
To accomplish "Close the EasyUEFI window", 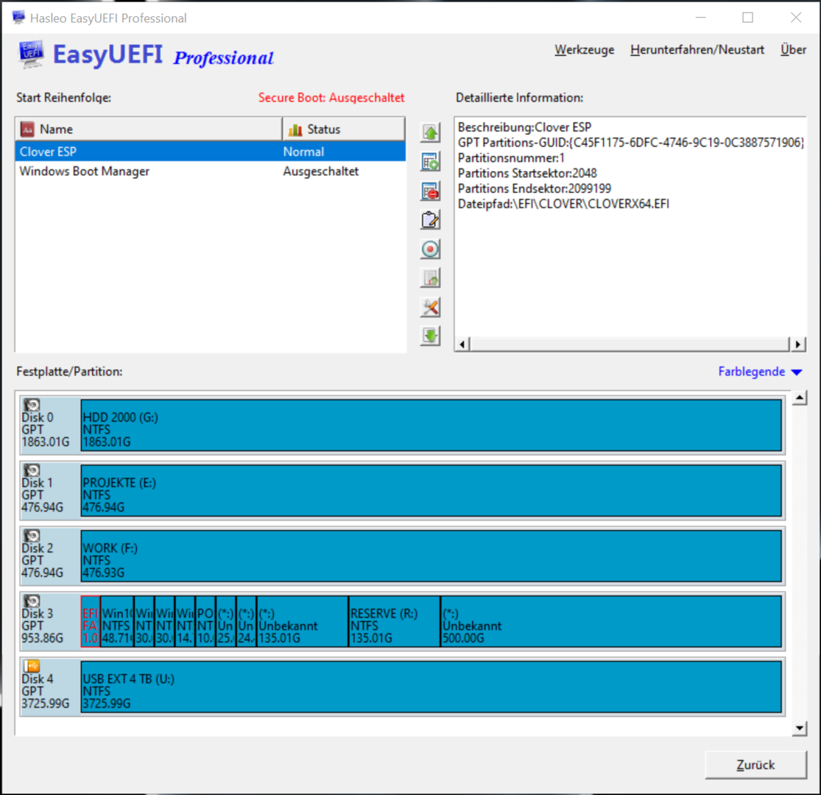I will coord(795,18).
